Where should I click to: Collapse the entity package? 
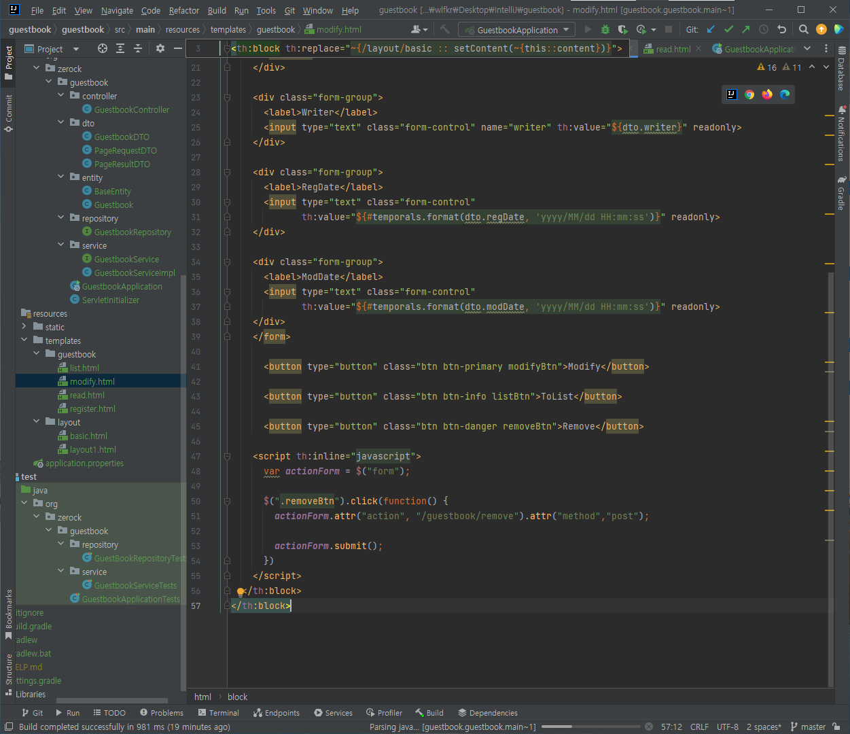pos(60,177)
